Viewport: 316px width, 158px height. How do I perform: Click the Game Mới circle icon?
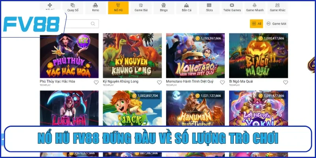click(x=269, y=24)
